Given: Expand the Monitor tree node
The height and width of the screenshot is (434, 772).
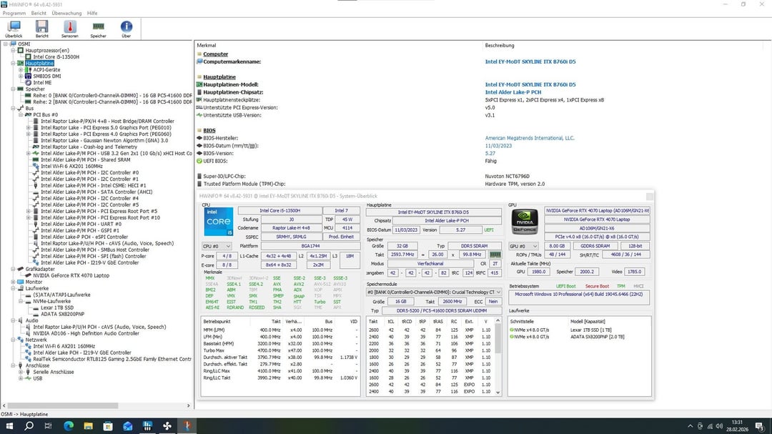Looking at the screenshot, I should [x=12, y=282].
